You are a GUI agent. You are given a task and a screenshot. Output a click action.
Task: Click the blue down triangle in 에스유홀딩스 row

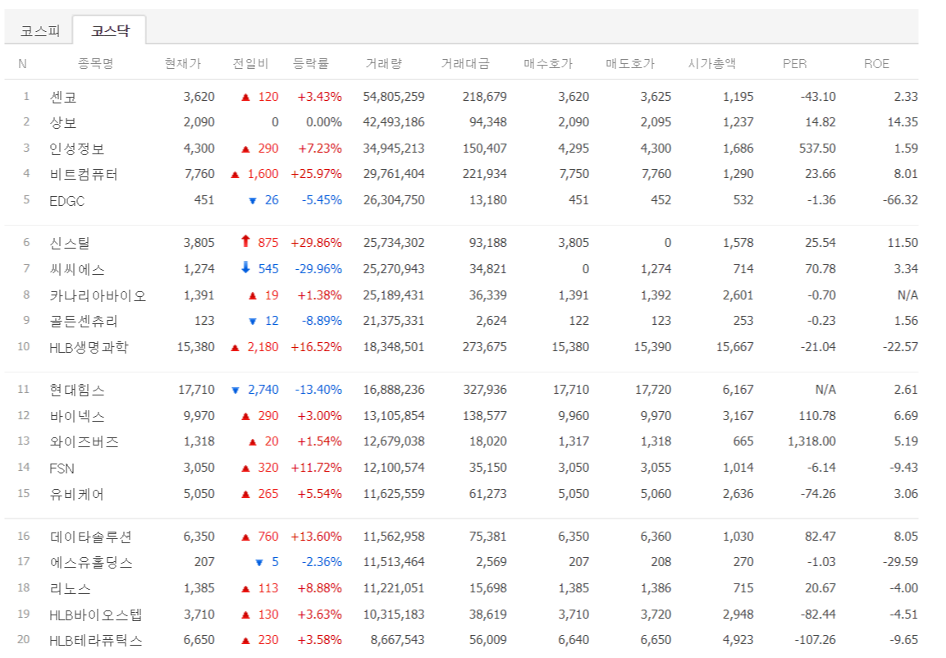(x=259, y=563)
